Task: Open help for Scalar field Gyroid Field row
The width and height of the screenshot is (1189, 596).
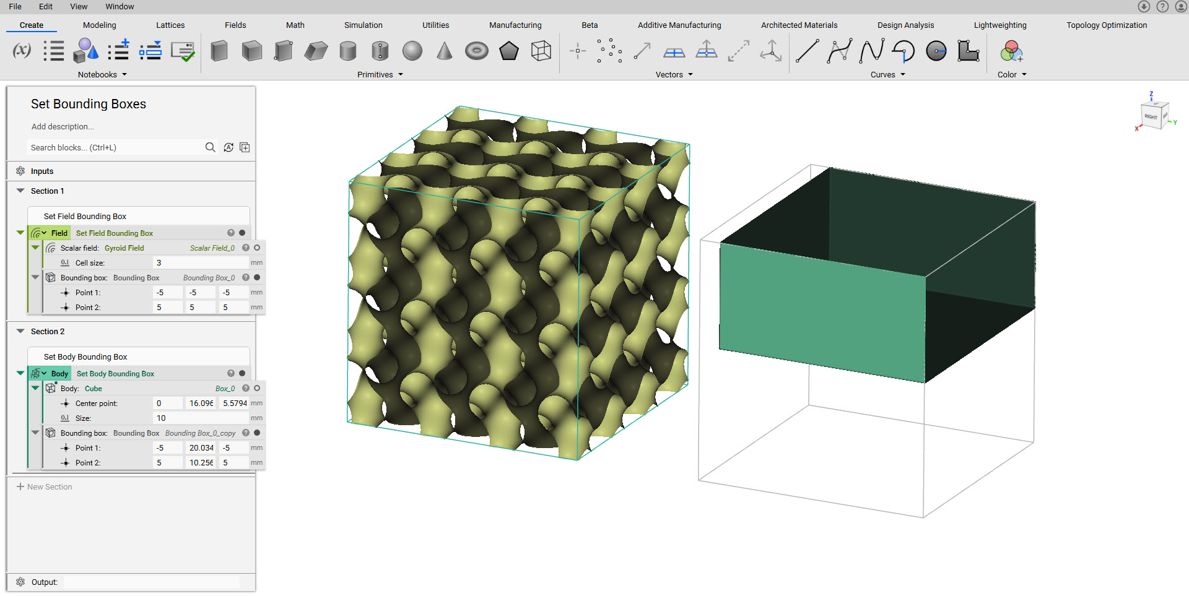Action: click(246, 248)
